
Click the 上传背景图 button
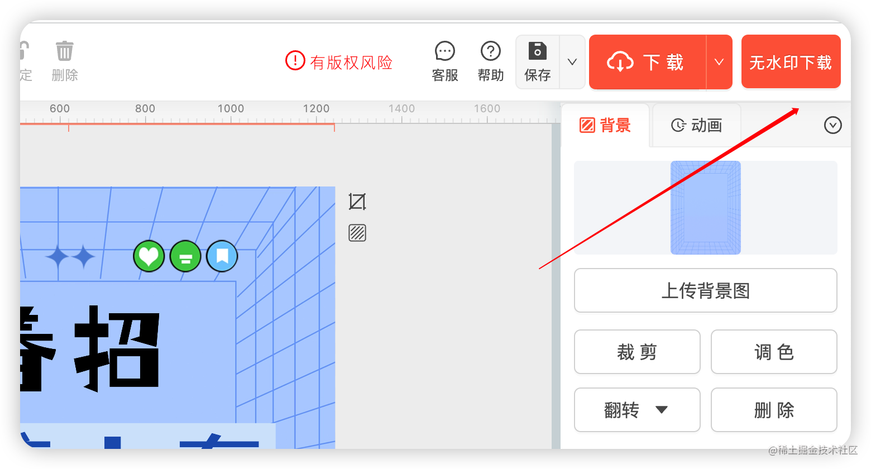[x=705, y=290]
